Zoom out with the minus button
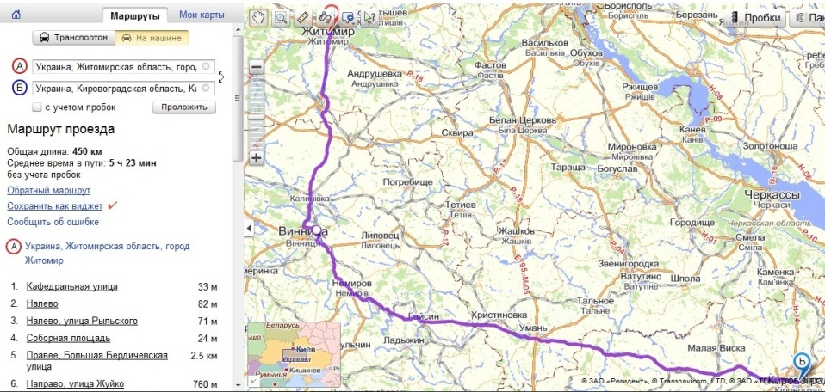The height and width of the screenshot is (392, 825). click(x=256, y=66)
